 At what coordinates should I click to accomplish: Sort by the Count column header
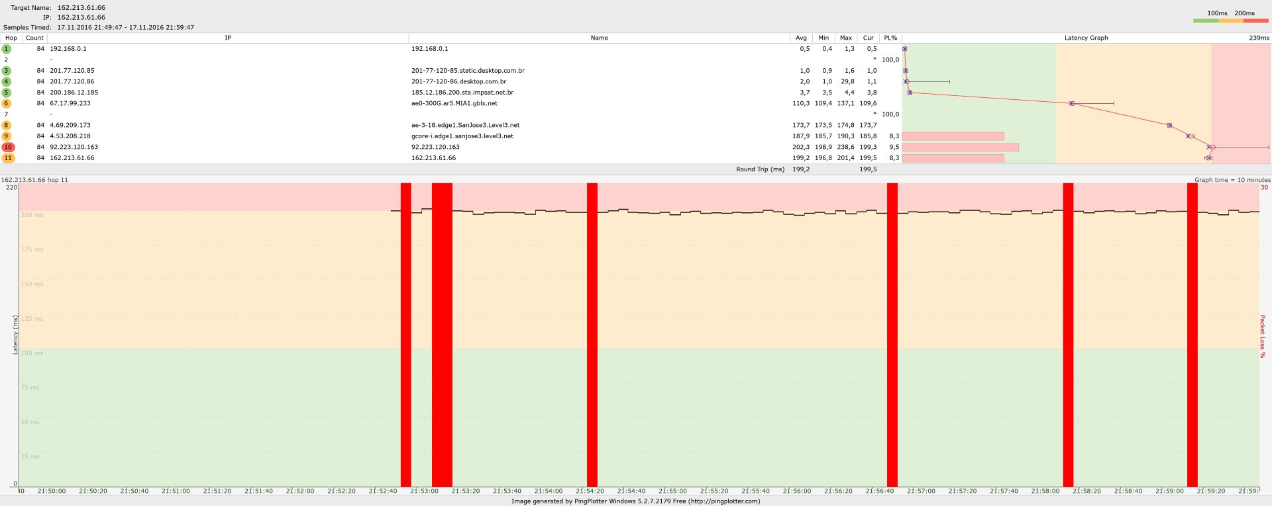point(34,38)
